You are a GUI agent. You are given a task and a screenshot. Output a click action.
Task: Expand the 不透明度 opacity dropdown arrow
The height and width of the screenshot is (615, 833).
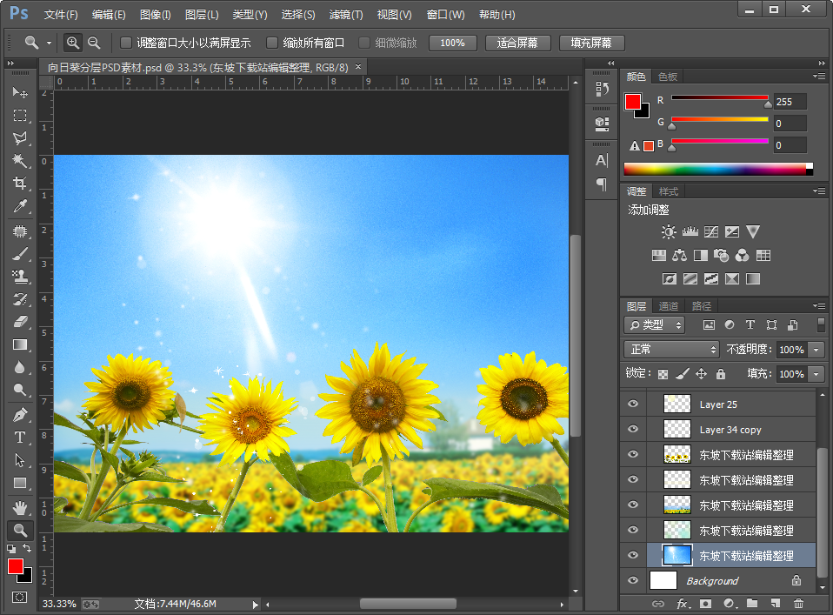(816, 350)
